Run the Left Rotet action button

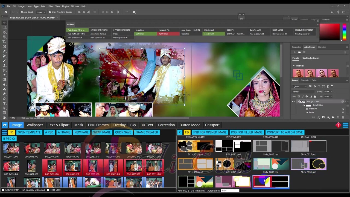click(145, 34)
